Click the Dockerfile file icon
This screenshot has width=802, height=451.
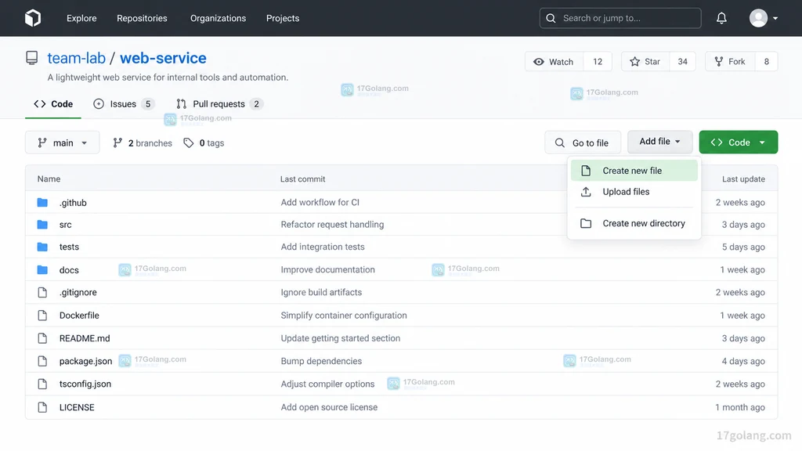click(42, 316)
